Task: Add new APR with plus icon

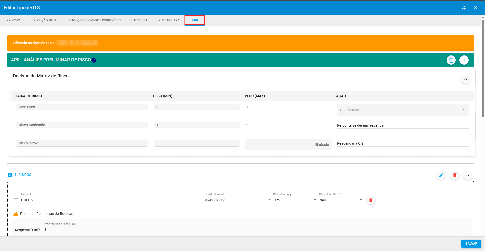Action: click(x=464, y=60)
